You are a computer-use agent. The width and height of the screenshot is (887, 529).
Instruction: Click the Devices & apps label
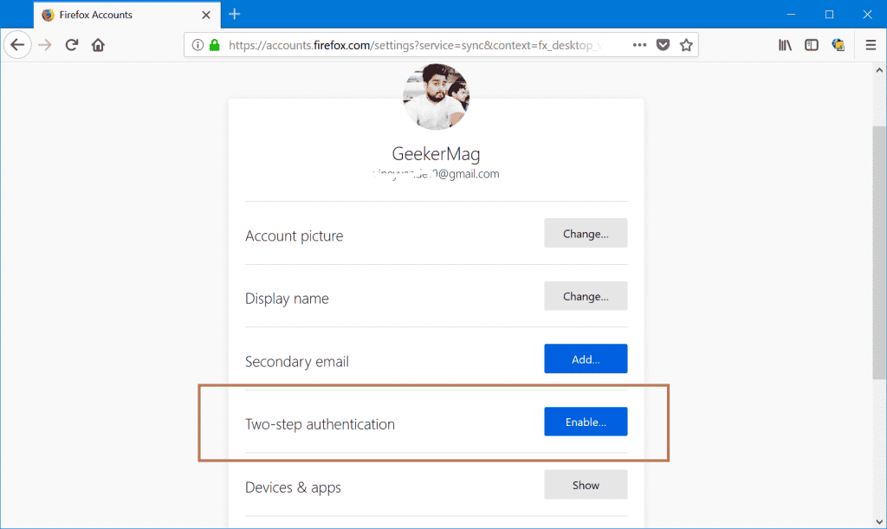pyautogui.click(x=293, y=487)
